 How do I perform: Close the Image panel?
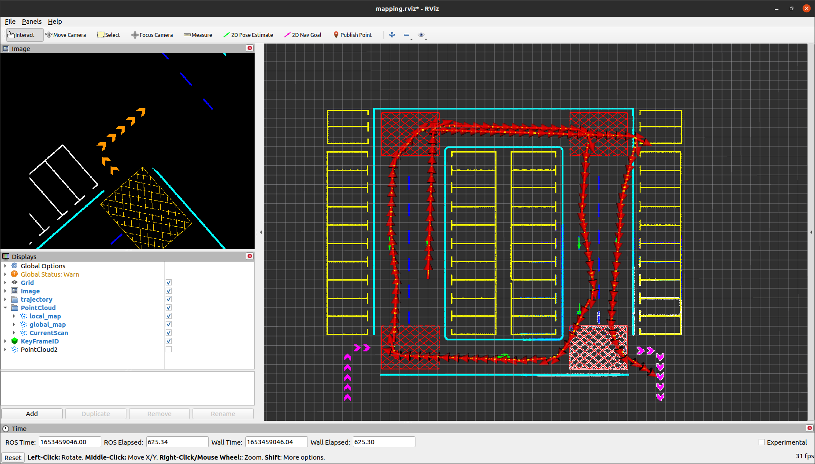point(250,48)
